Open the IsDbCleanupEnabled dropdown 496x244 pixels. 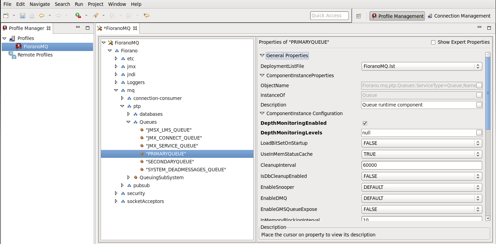pos(422,176)
